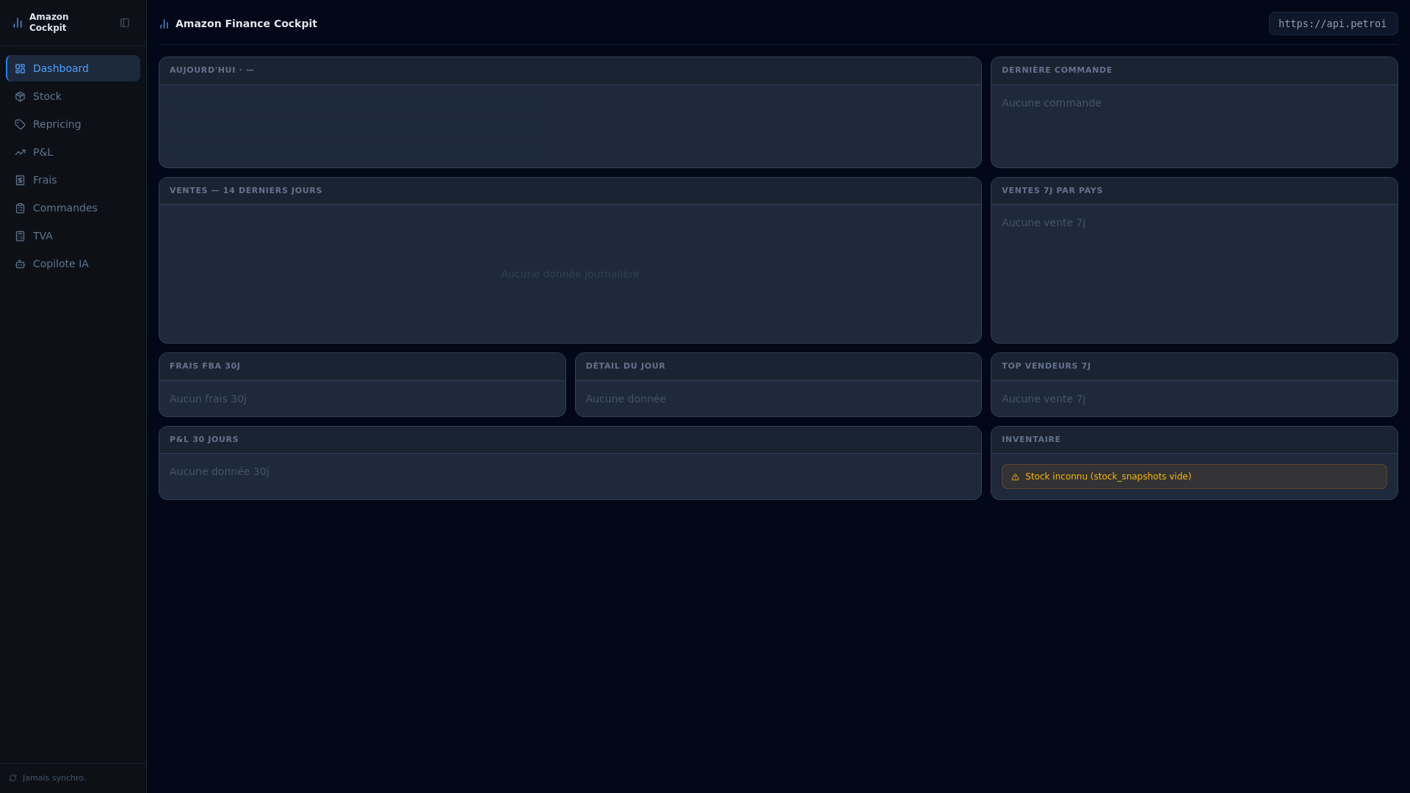Click the VENTES — 14 DERNIERS JOURS header
The height and width of the screenshot is (793, 1410).
coord(570,191)
